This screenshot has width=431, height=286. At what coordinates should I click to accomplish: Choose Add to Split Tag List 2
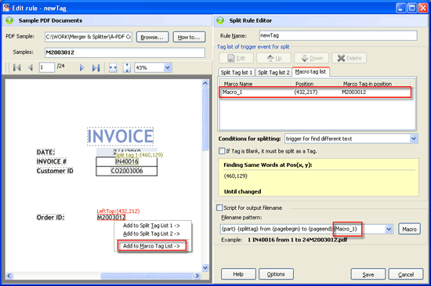tap(151, 234)
